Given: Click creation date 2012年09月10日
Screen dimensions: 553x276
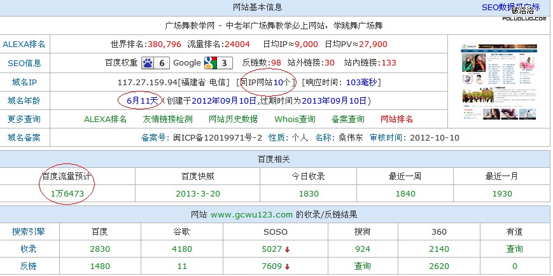Looking at the screenshot, I should pos(224,101).
